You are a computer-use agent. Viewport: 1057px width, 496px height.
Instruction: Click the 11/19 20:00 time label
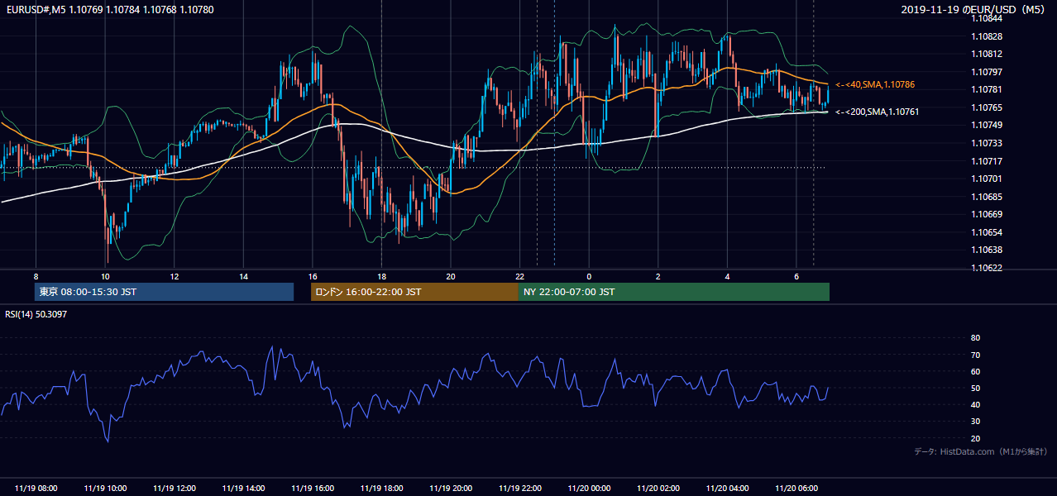[x=451, y=489]
